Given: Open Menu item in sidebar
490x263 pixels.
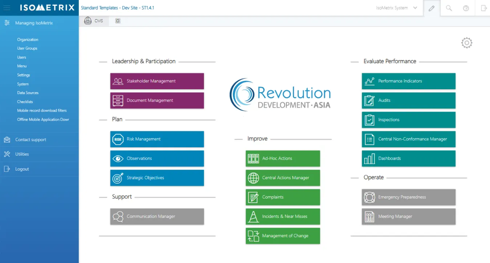Looking at the screenshot, I should tap(22, 66).
